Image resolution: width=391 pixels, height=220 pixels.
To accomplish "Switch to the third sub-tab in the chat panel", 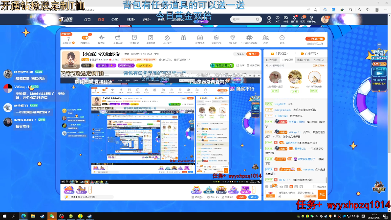I will [x=303, y=60].
